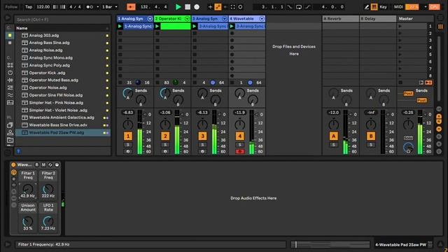Click the device Save Preset disk icon
Screen dimensions: 448x252
tap(57, 165)
